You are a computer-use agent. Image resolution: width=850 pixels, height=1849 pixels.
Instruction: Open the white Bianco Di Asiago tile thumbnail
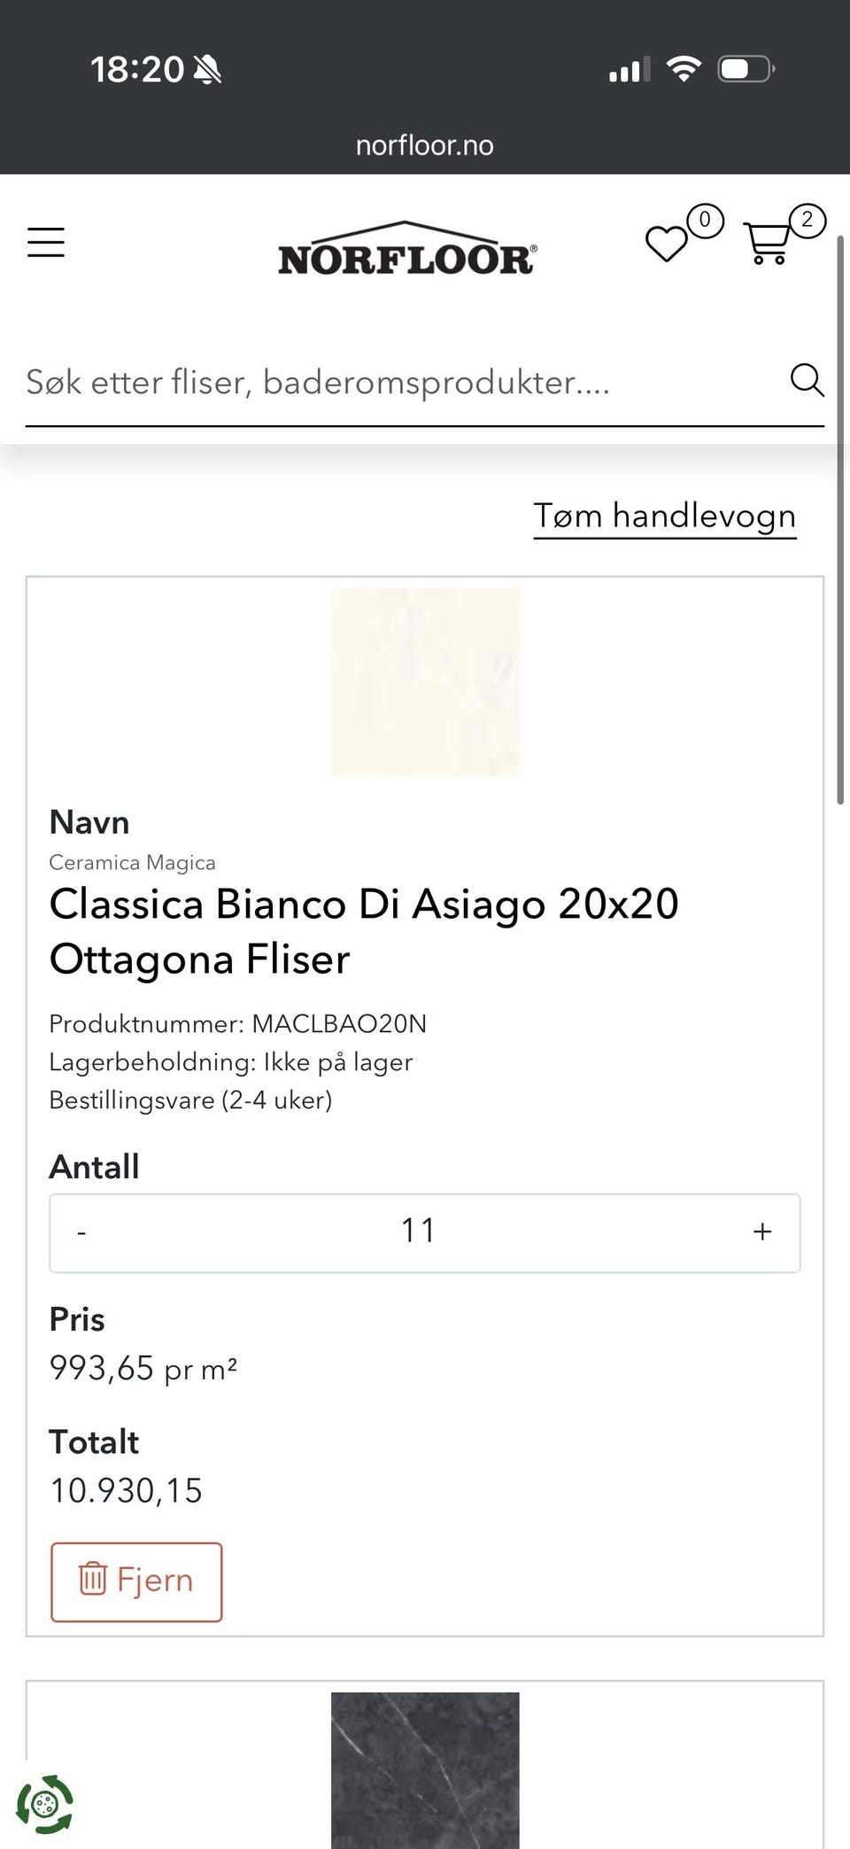click(x=425, y=682)
